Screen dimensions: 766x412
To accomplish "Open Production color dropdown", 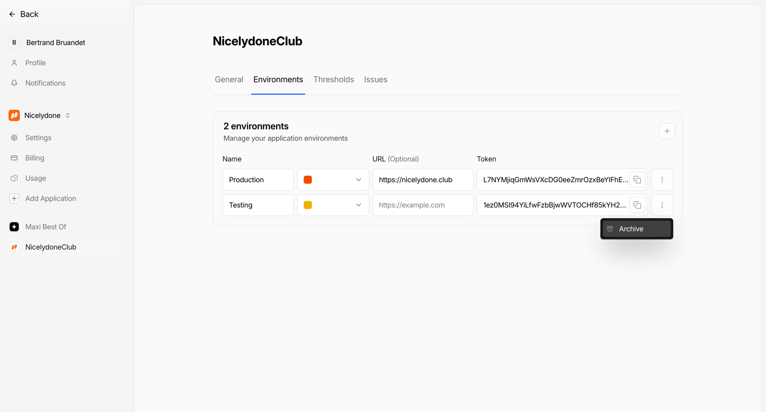I will (x=333, y=180).
